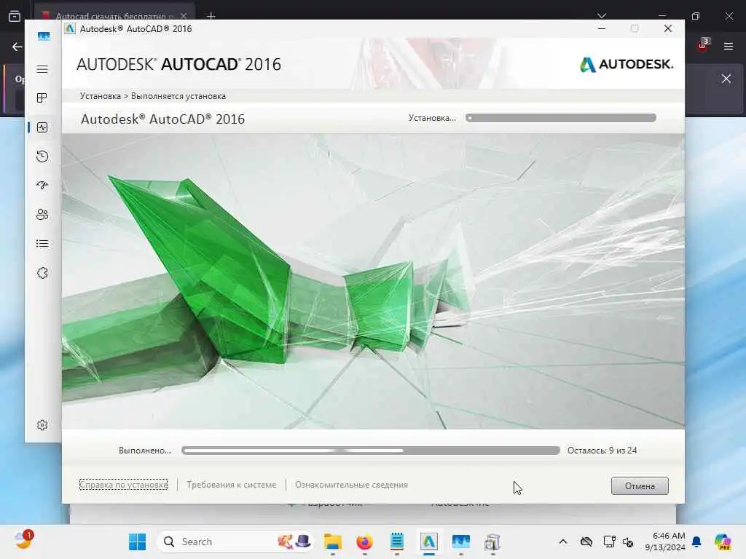This screenshot has height=559, width=746.
Task: Open network status tray icon
Action: pos(610,542)
